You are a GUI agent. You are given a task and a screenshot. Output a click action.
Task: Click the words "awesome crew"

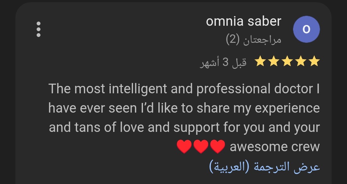point(275,147)
